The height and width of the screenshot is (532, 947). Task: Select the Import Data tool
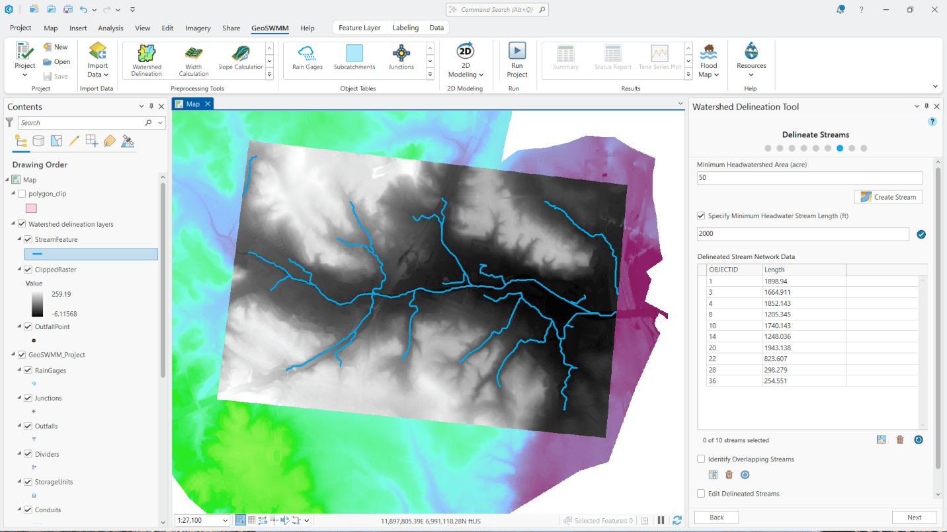[97, 59]
